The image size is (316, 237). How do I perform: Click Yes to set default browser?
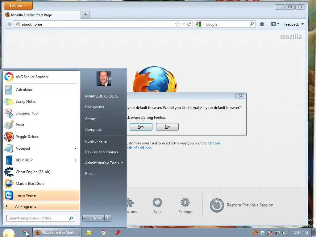[141, 127]
